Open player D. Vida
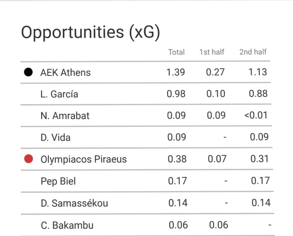This screenshot has width=293, height=236. coord(55,138)
